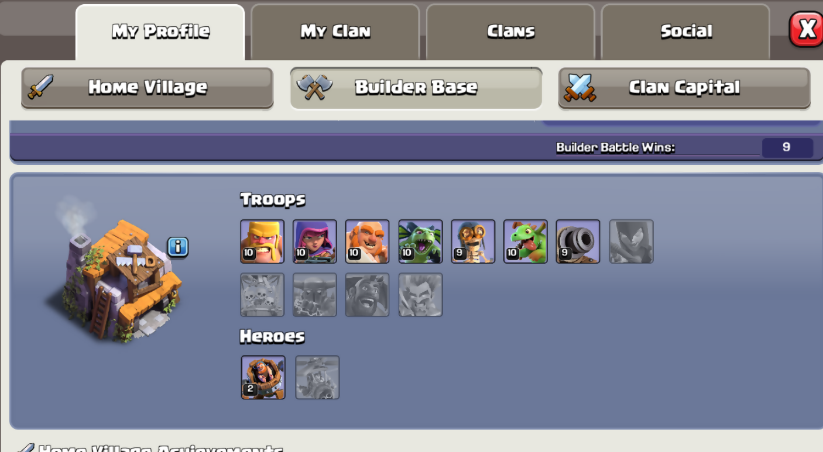Select the Sneaky Archer troop icon
Viewport: 823px width, 452px height.
coord(315,241)
